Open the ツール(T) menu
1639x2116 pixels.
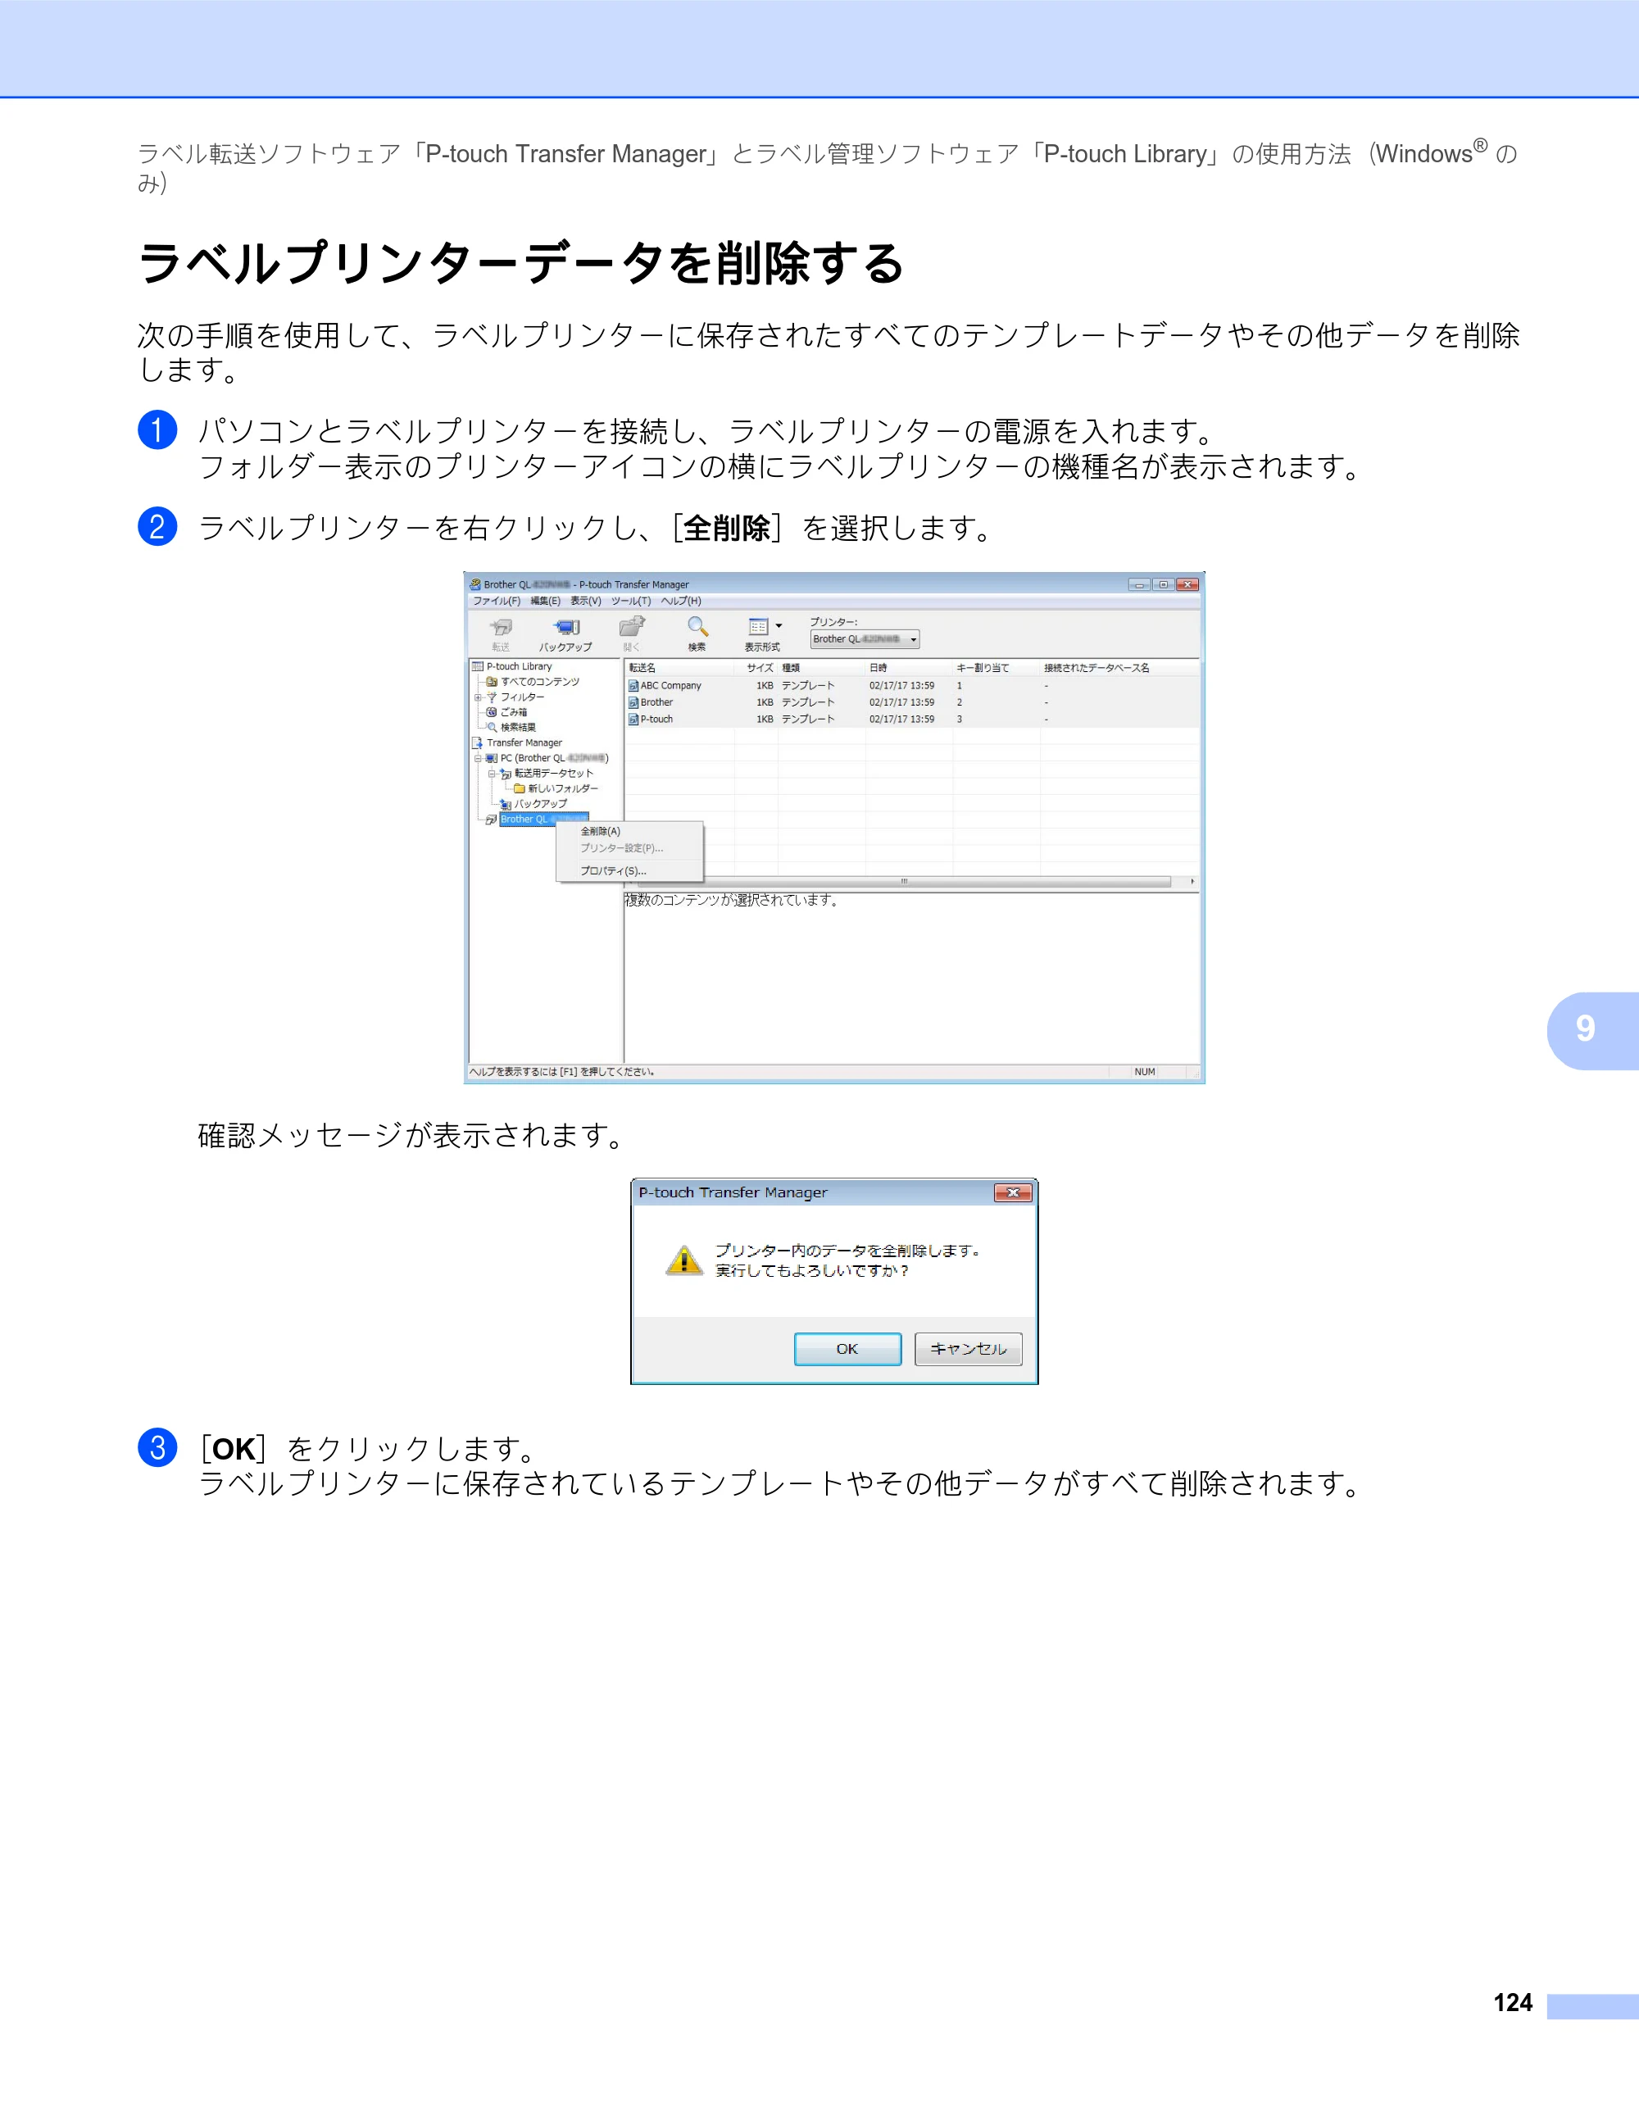631,601
